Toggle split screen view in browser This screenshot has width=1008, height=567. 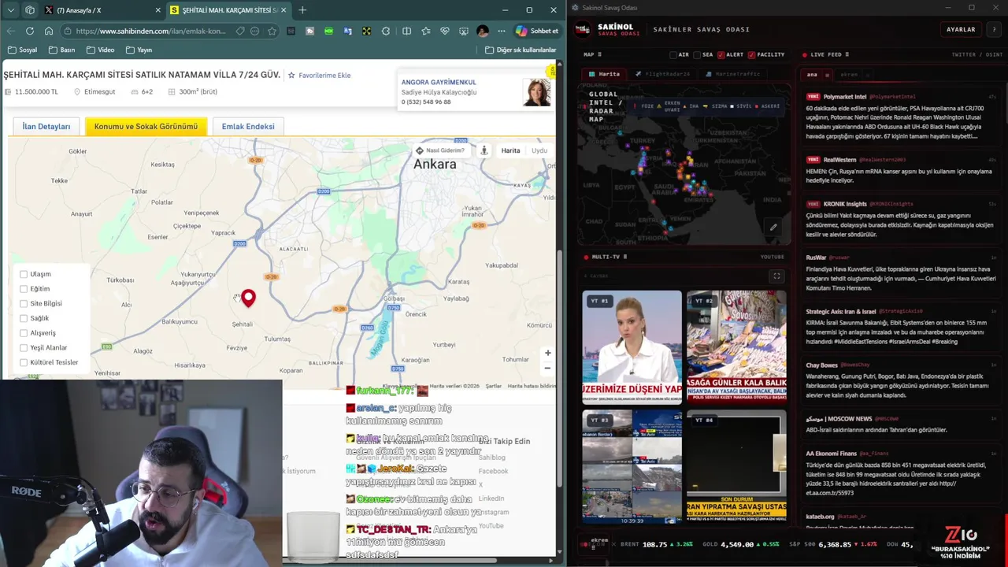406,31
